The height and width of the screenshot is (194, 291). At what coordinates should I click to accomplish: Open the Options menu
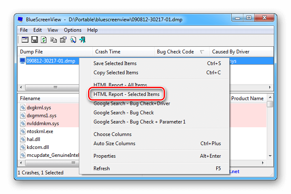(73, 30)
